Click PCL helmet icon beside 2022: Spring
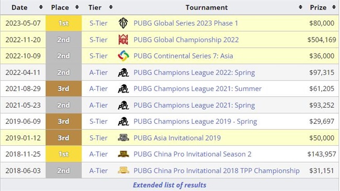The height and width of the screenshot is (191, 340). [x=123, y=72]
